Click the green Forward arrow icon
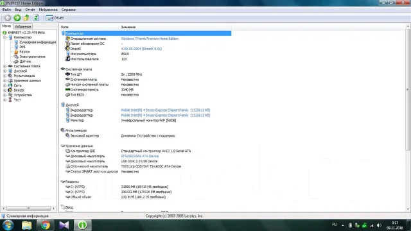This screenshot has width=411, height=231. (x=17, y=18)
